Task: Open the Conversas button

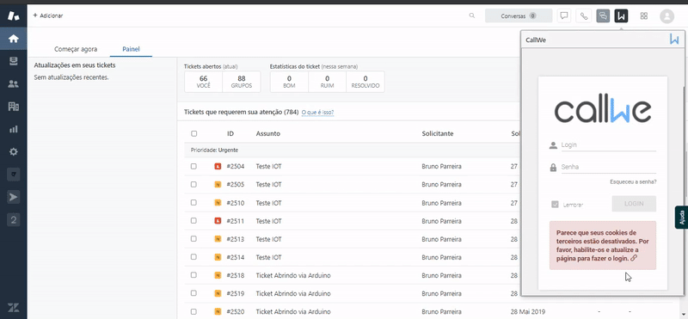Action: pos(519,15)
